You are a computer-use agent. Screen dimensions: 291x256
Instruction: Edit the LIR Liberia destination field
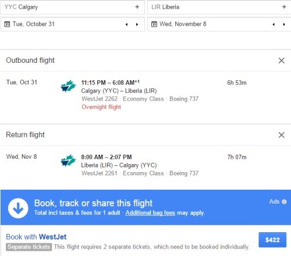[219, 7]
